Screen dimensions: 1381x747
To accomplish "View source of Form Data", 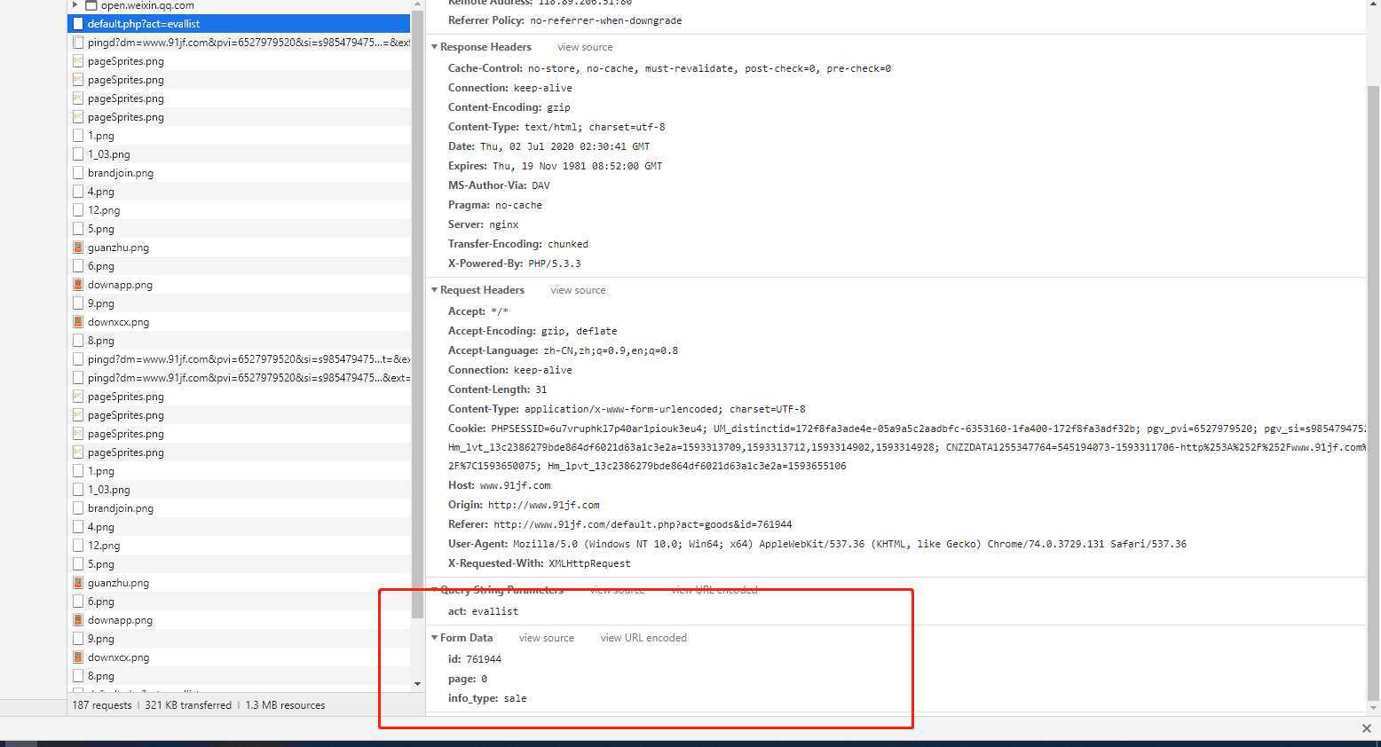I will pyautogui.click(x=547, y=638).
